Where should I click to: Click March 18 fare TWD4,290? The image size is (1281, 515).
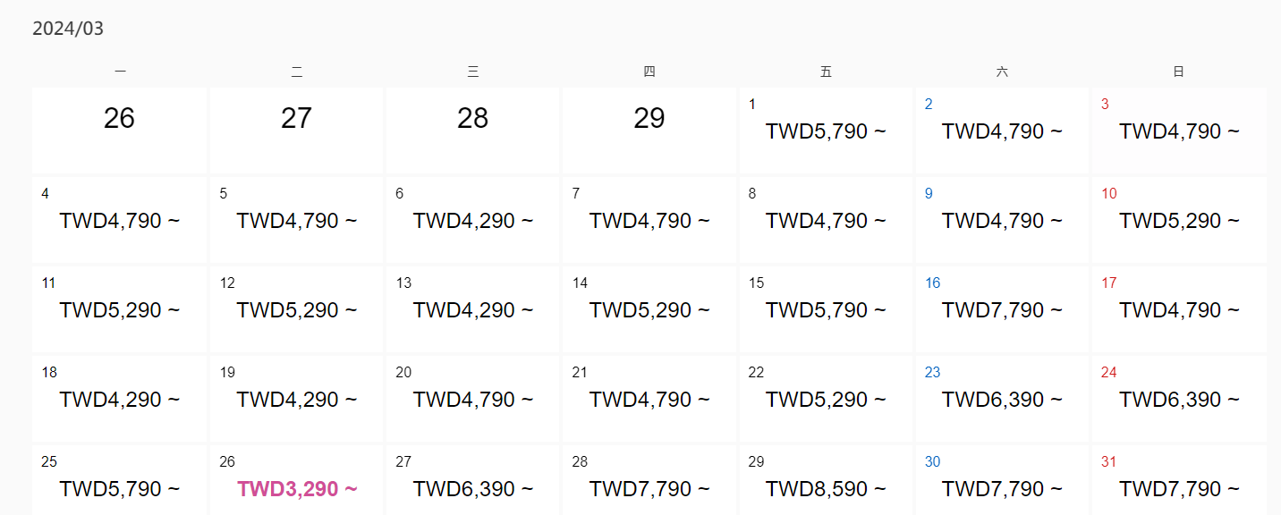pos(120,400)
